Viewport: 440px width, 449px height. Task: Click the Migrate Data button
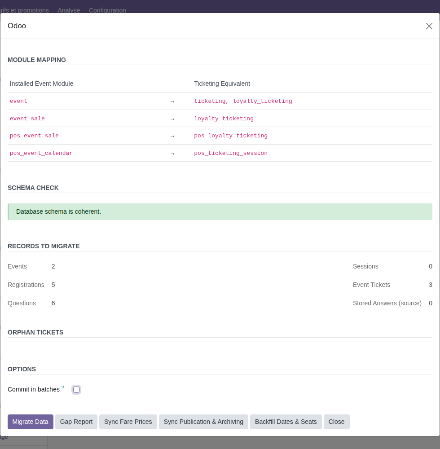(31, 422)
